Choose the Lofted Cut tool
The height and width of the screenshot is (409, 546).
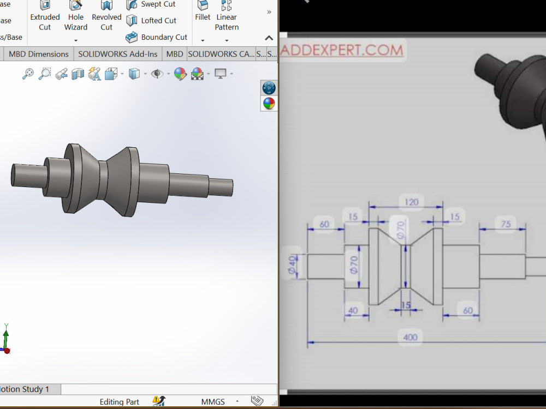151,21
